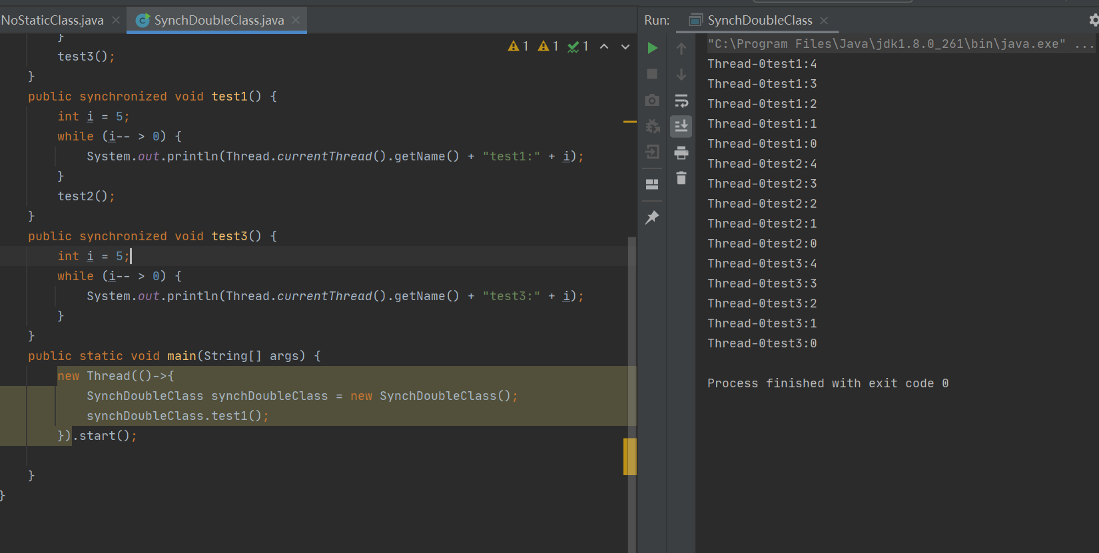Screen dimensions: 1099x553
Task: Click the 'Run:' panel label
Action: [657, 21]
